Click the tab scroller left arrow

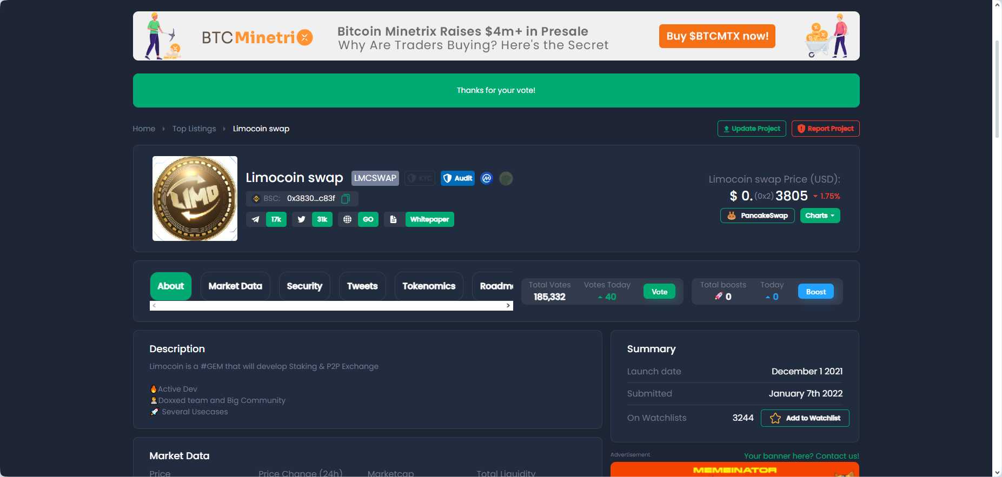coord(154,306)
